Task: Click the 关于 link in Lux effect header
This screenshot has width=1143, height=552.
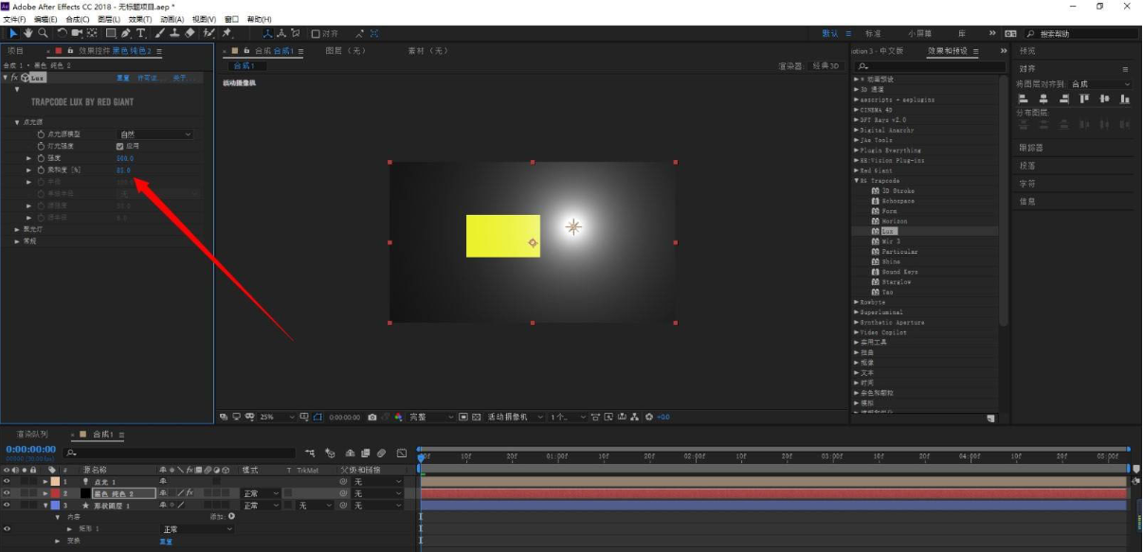Action: click(x=179, y=78)
